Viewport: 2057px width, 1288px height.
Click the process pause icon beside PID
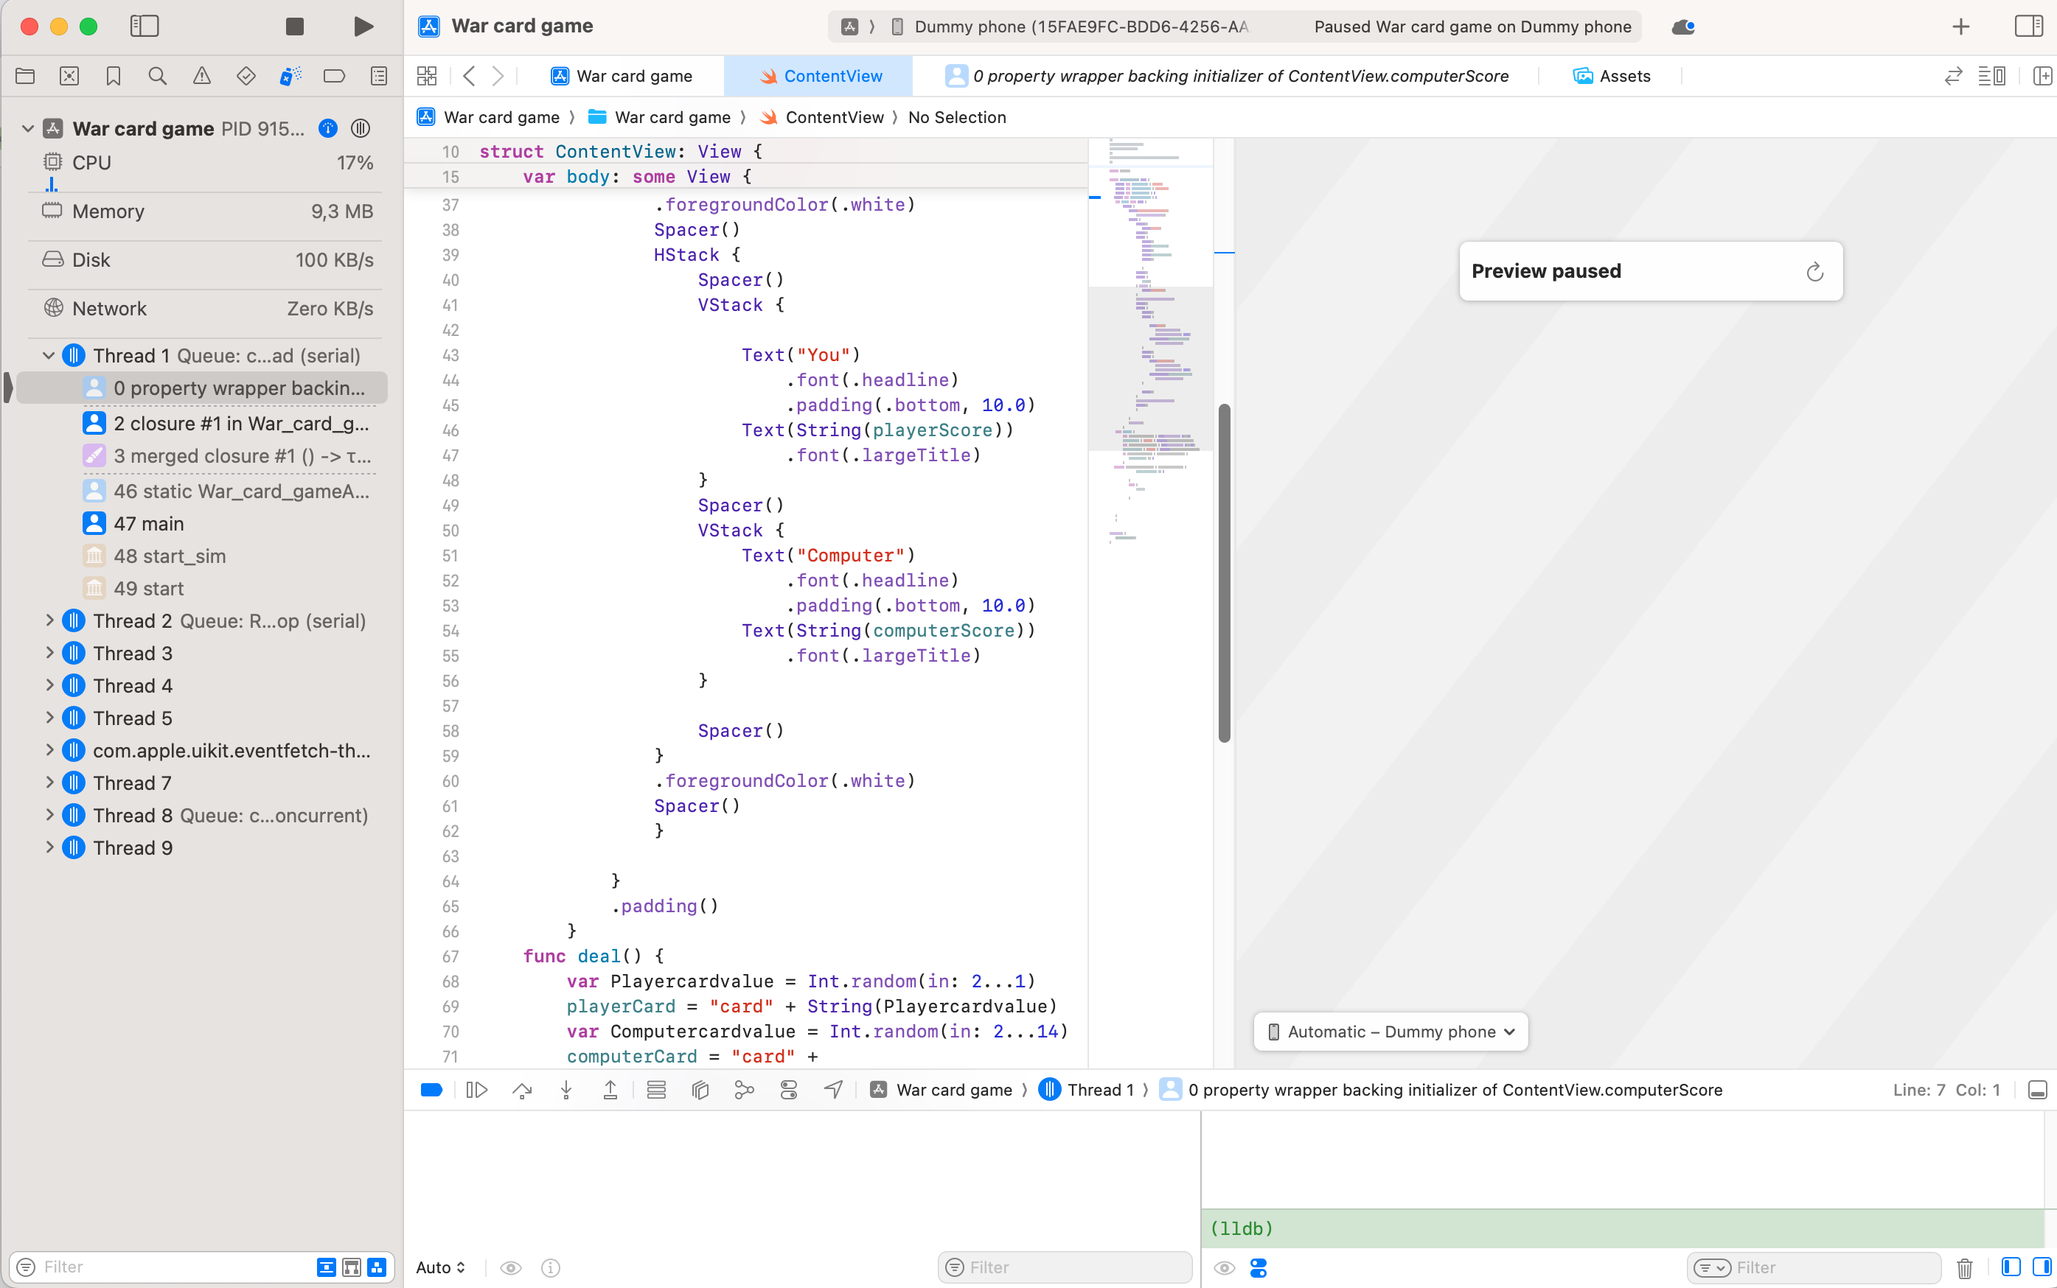tap(361, 129)
